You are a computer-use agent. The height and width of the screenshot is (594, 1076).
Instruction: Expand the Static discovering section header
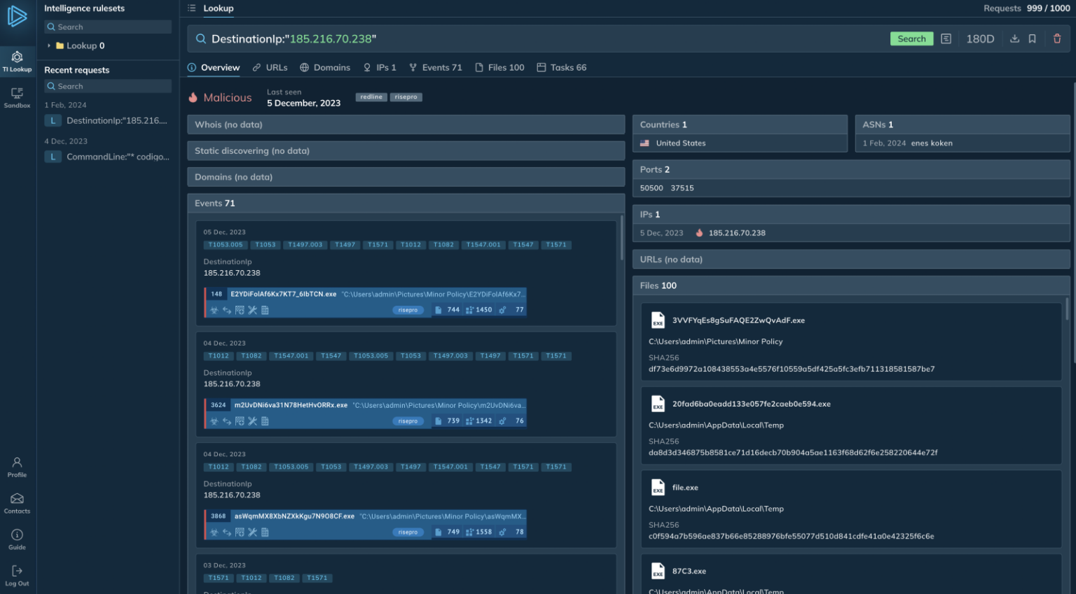[x=406, y=151]
